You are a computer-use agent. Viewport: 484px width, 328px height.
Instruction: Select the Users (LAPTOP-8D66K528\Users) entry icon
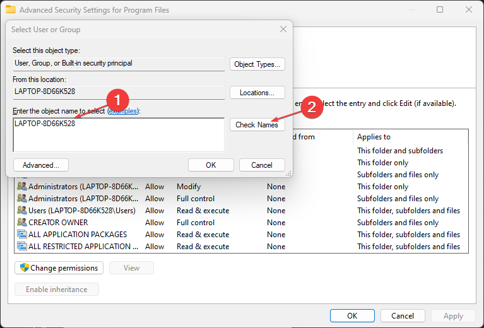(x=22, y=211)
